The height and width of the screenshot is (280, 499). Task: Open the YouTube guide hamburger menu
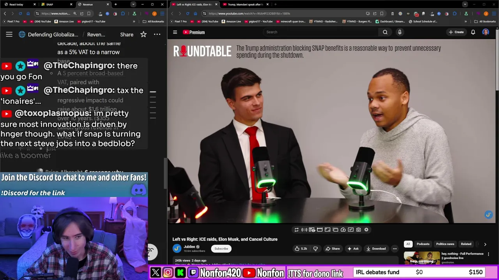pos(175,32)
